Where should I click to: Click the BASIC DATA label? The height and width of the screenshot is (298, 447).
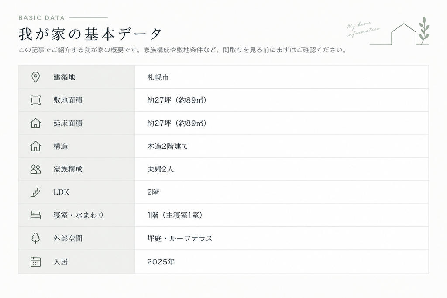(41, 17)
